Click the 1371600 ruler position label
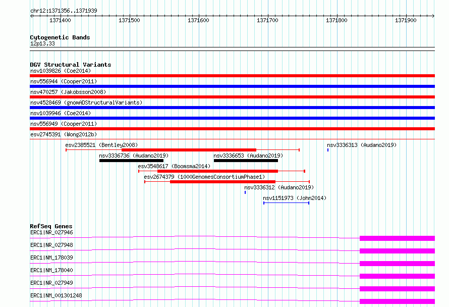Screen dimensions: 449x307 click(x=198, y=20)
